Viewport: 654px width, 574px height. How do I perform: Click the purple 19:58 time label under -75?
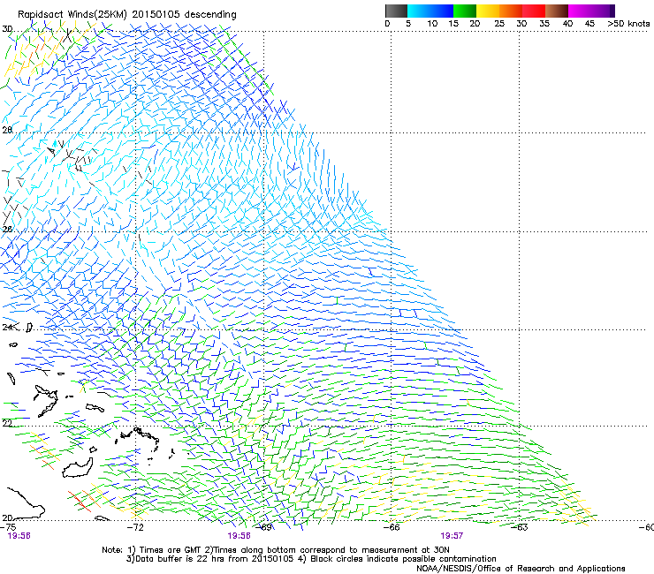pyautogui.click(x=19, y=536)
